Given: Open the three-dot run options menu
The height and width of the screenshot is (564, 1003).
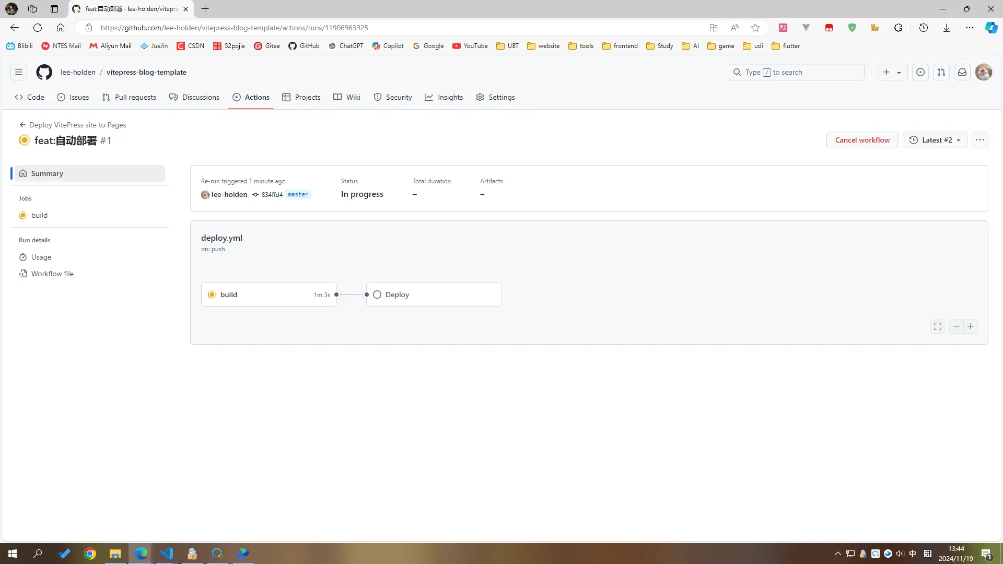Looking at the screenshot, I should pos(979,140).
